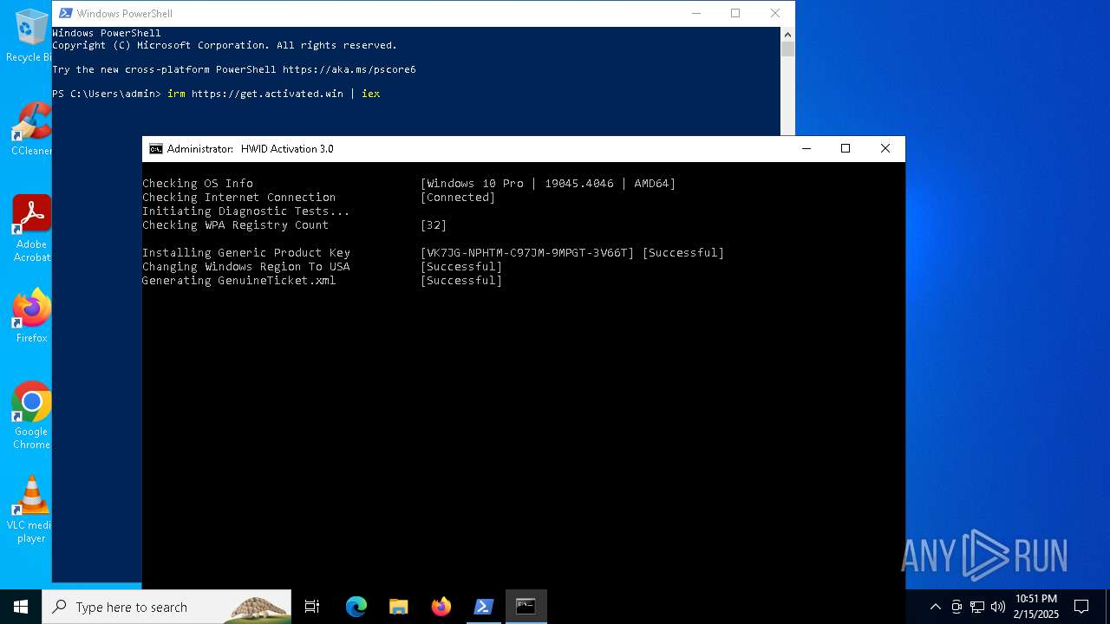1110x624 pixels.
Task: Click the HWID Activation 3.0 title bar text
Action: (x=287, y=149)
